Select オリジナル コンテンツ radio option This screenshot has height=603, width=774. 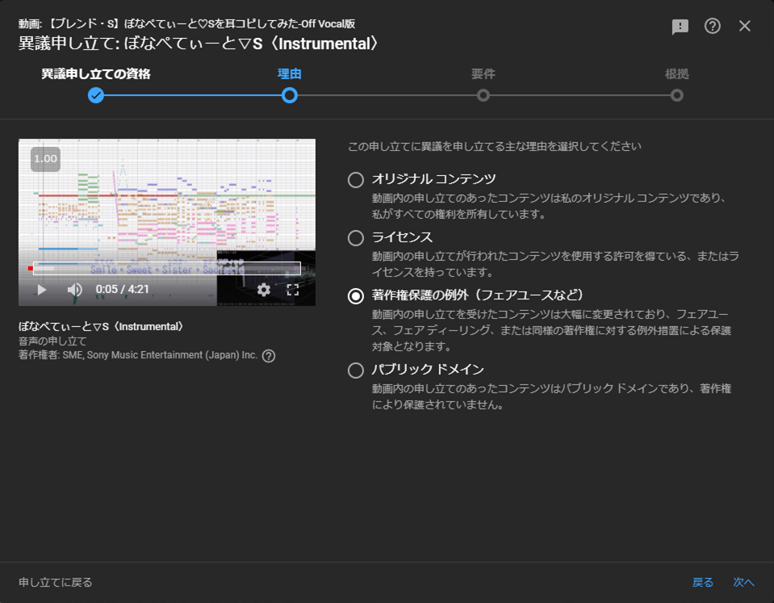coord(355,180)
